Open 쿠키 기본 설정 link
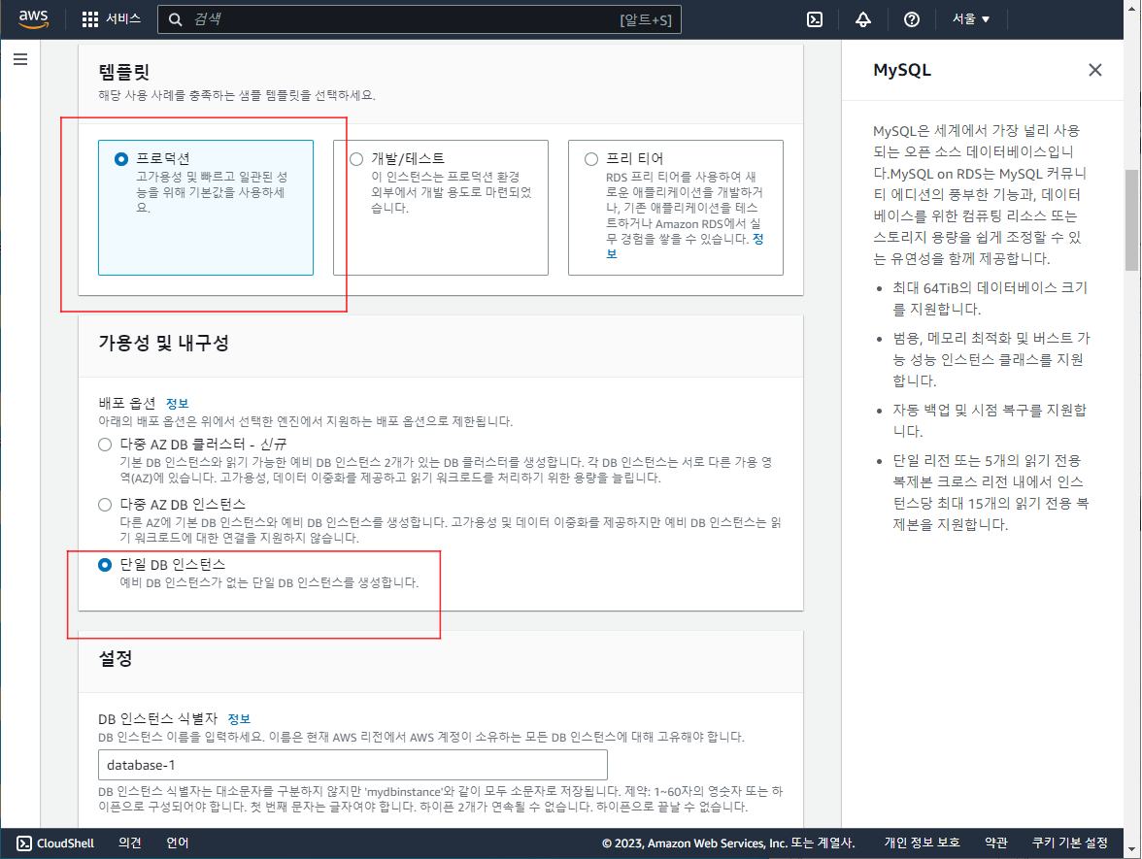 tap(1070, 842)
